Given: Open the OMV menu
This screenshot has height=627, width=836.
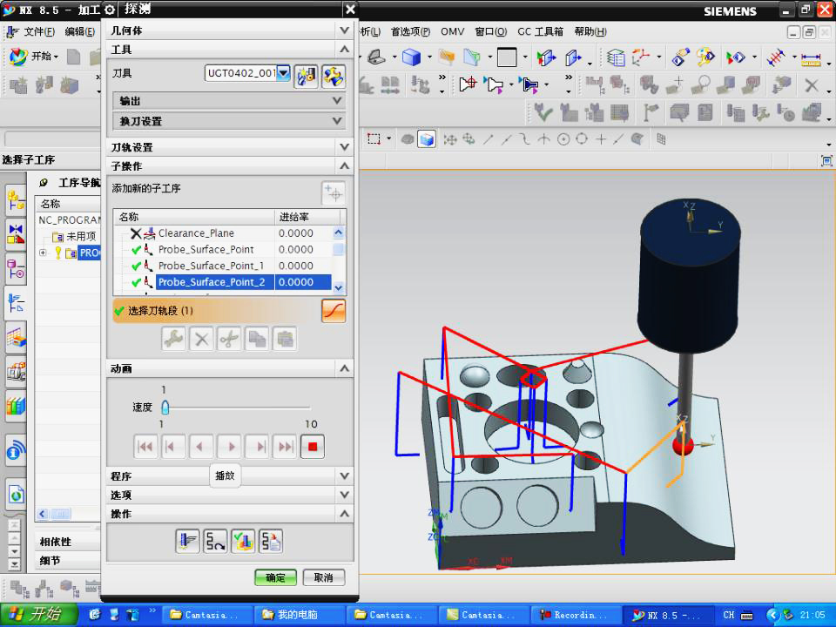Looking at the screenshot, I should click(452, 32).
